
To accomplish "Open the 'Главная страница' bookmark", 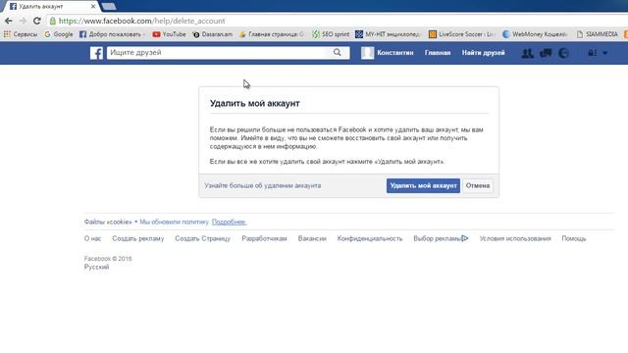I will point(272,34).
